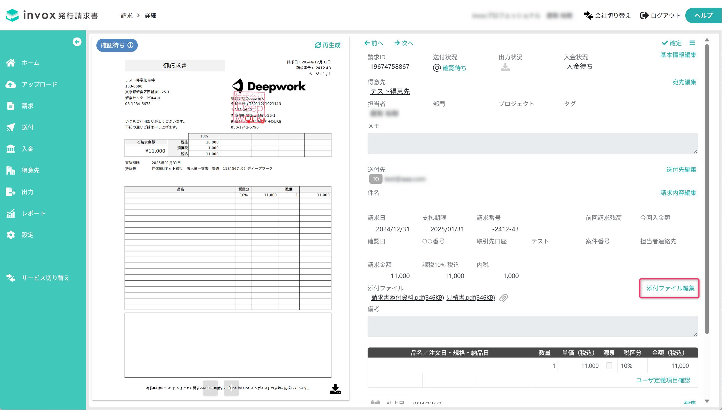722x410 pixels.
Task: Go to previous invoice with 前へ
Action: click(374, 43)
